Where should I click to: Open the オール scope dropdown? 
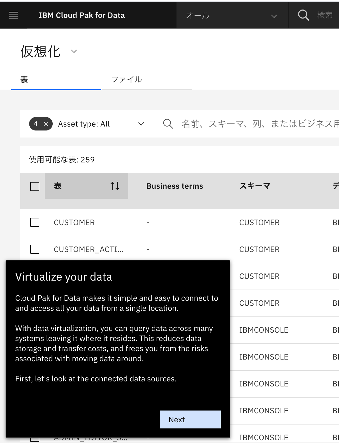232,15
